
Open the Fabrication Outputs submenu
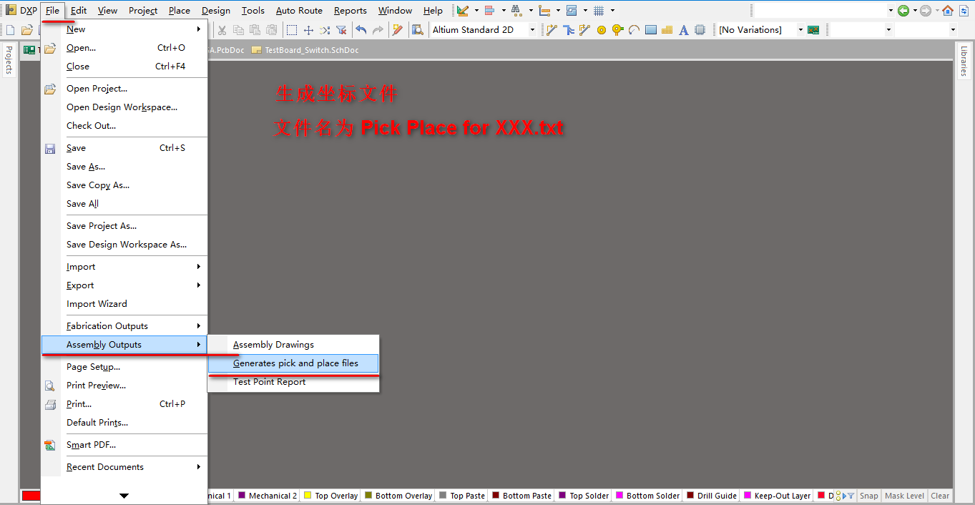click(107, 326)
